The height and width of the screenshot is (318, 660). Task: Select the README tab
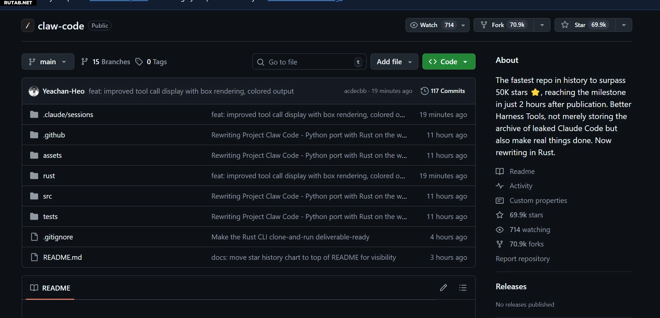click(50, 288)
